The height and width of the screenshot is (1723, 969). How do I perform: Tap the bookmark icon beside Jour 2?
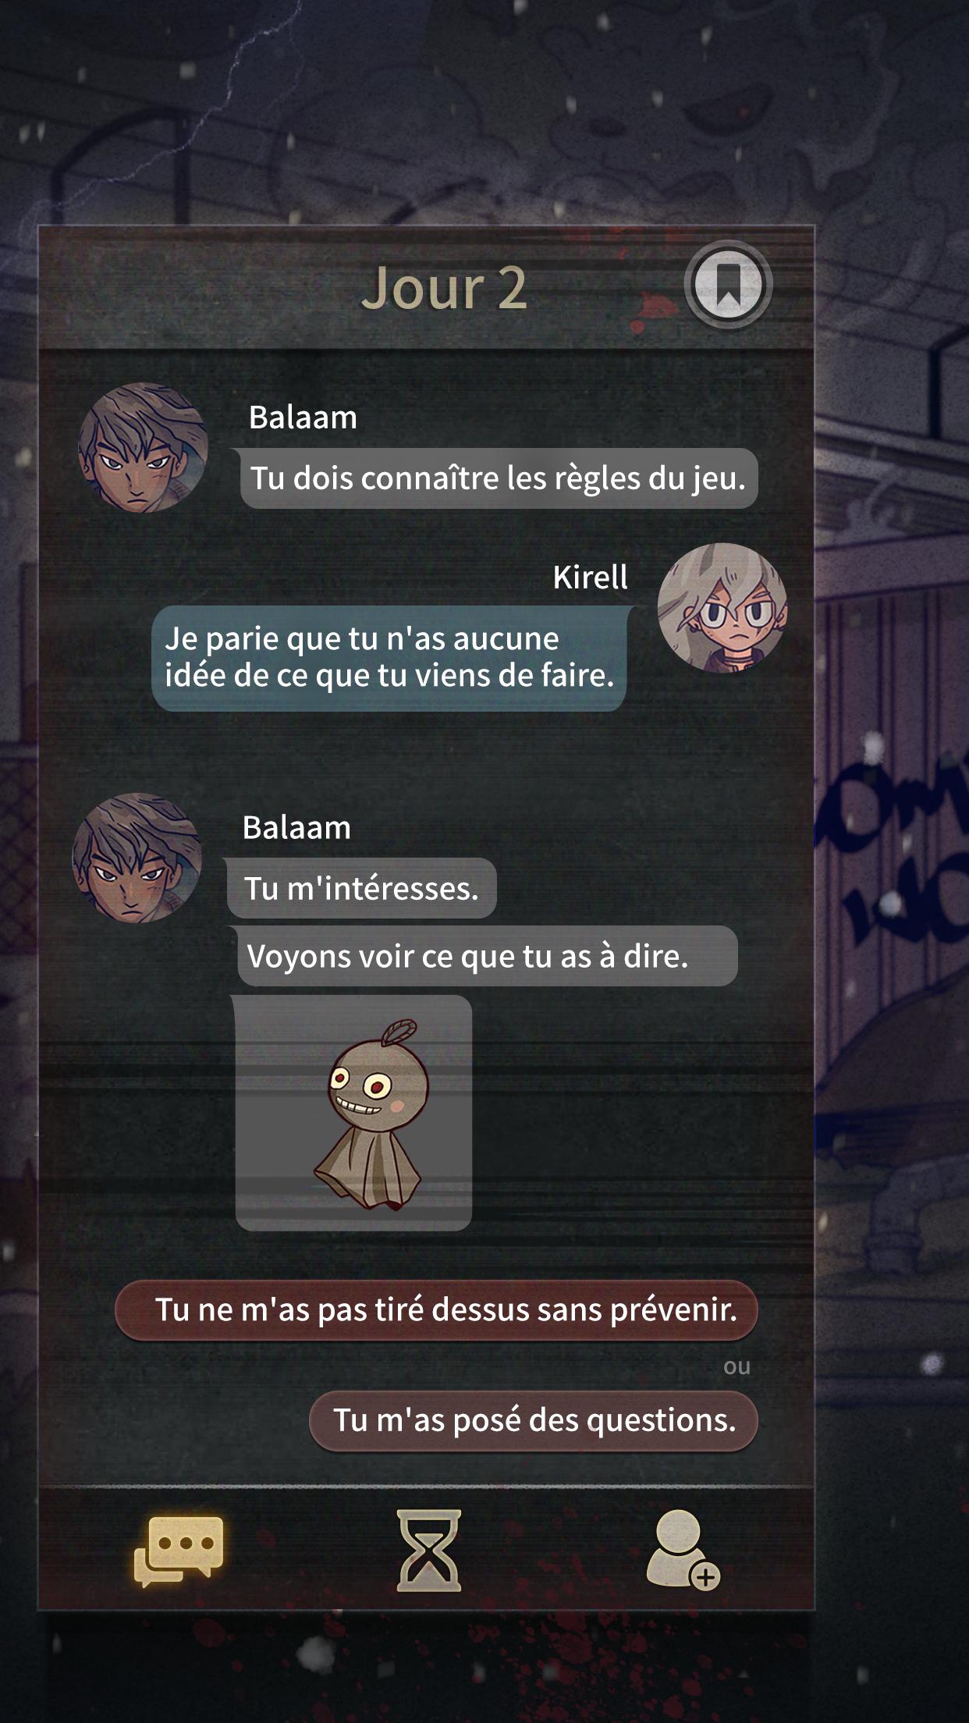[728, 285]
